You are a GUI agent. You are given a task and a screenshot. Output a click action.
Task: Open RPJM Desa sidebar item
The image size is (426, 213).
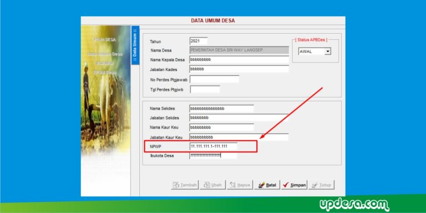click(105, 73)
